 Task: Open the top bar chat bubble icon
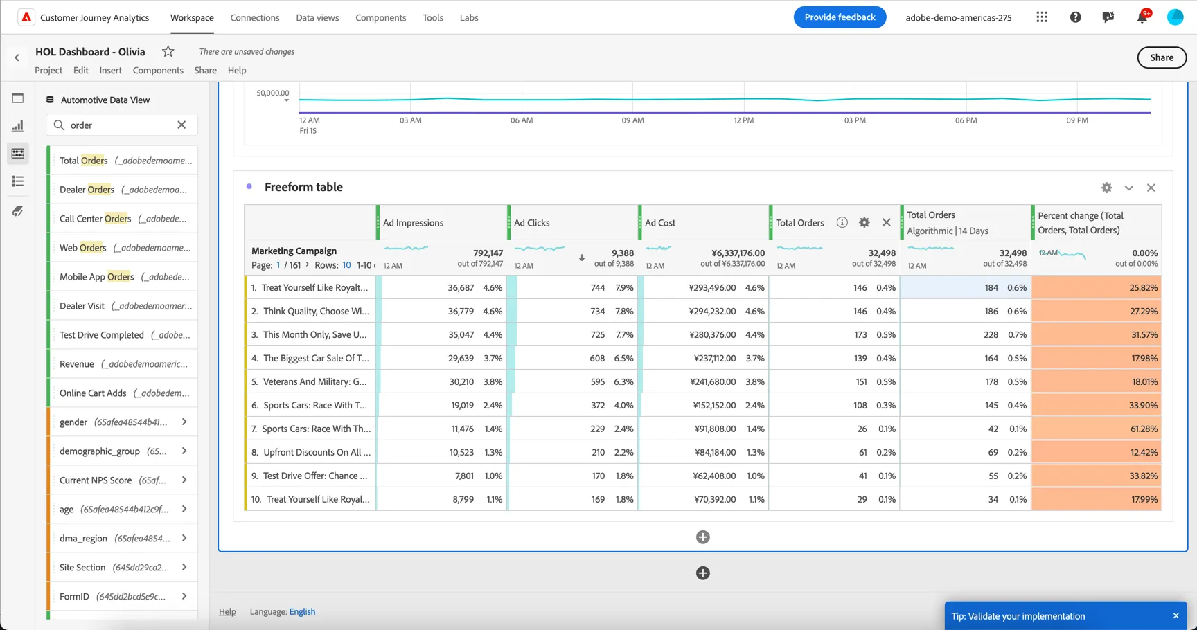[1108, 17]
